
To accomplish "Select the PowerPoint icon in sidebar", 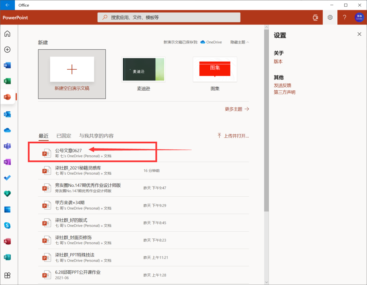I will tap(7, 97).
